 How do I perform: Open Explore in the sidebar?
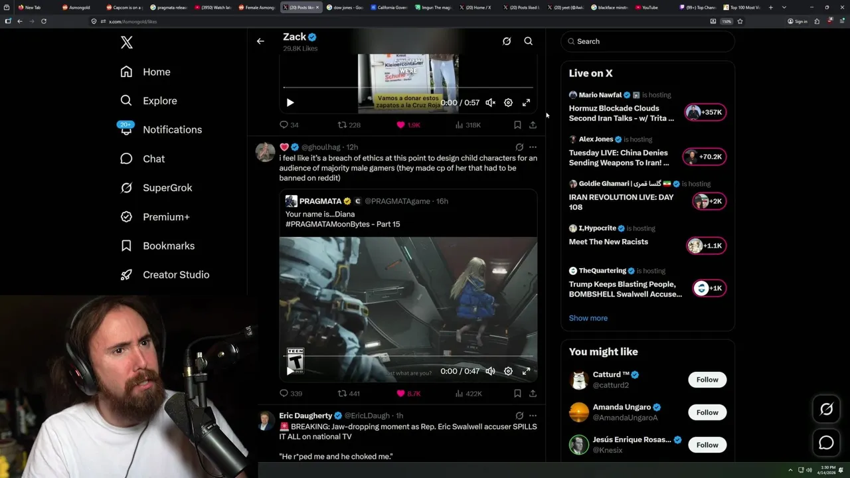point(149,101)
